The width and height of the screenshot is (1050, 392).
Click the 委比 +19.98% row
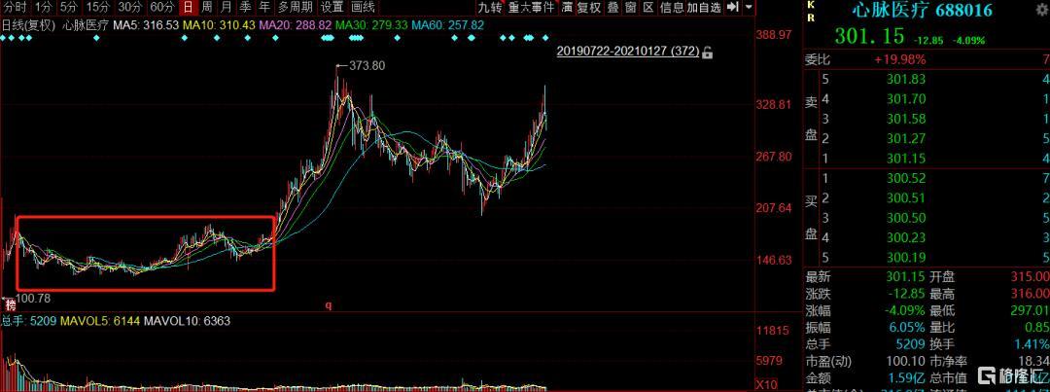point(927,59)
